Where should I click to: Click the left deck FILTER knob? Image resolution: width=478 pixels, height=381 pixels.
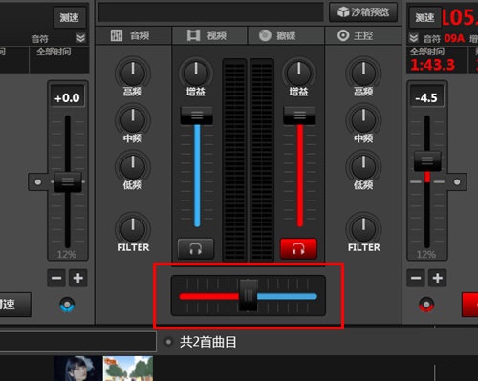click(x=133, y=228)
